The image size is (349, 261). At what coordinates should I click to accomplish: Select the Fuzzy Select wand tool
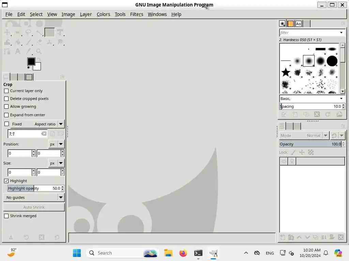point(39,32)
